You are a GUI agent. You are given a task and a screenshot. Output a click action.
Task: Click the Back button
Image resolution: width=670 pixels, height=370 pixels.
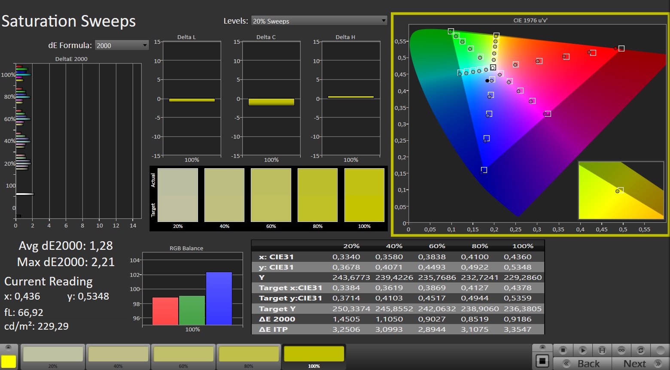point(582,364)
